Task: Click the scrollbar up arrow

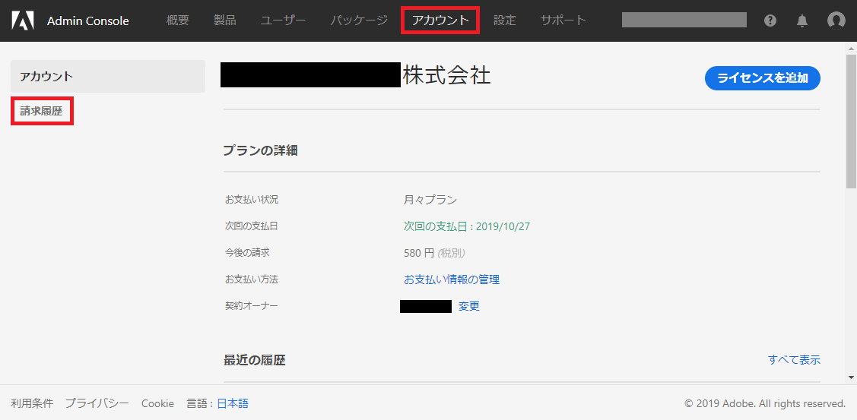Action: [x=851, y=48]
